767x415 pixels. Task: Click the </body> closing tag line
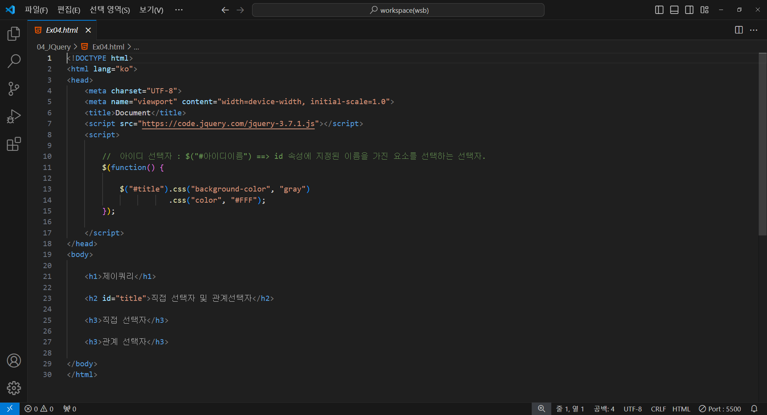coord(82,364)
